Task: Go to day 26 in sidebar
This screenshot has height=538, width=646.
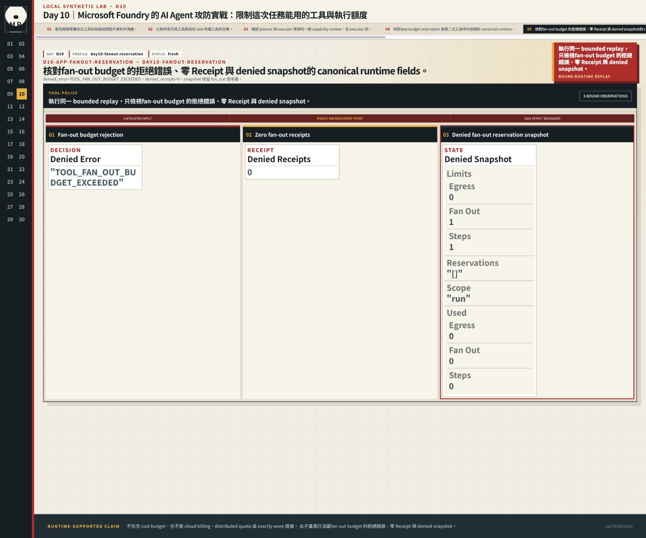Action: pyautogui.click(x=22, y=195)
